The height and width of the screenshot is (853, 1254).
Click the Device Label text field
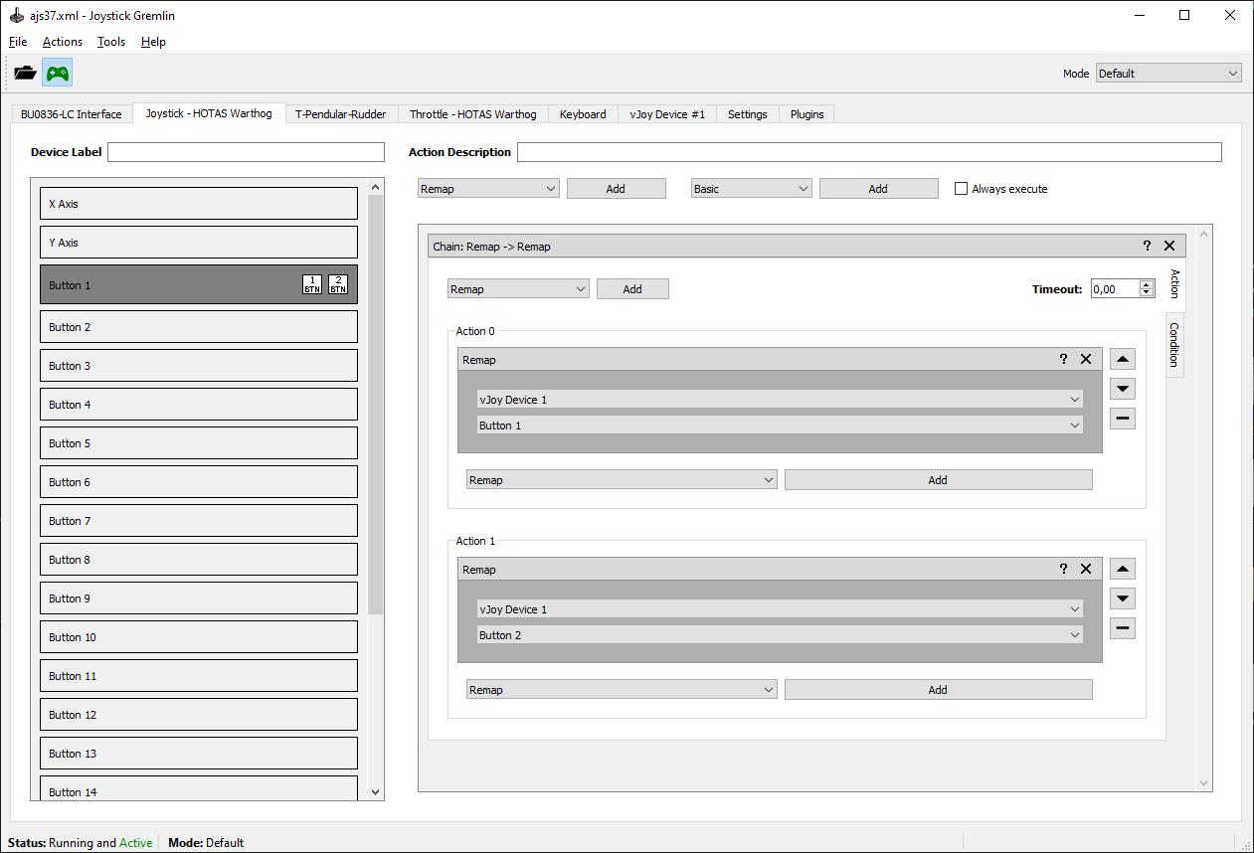(x=246, y=152)
